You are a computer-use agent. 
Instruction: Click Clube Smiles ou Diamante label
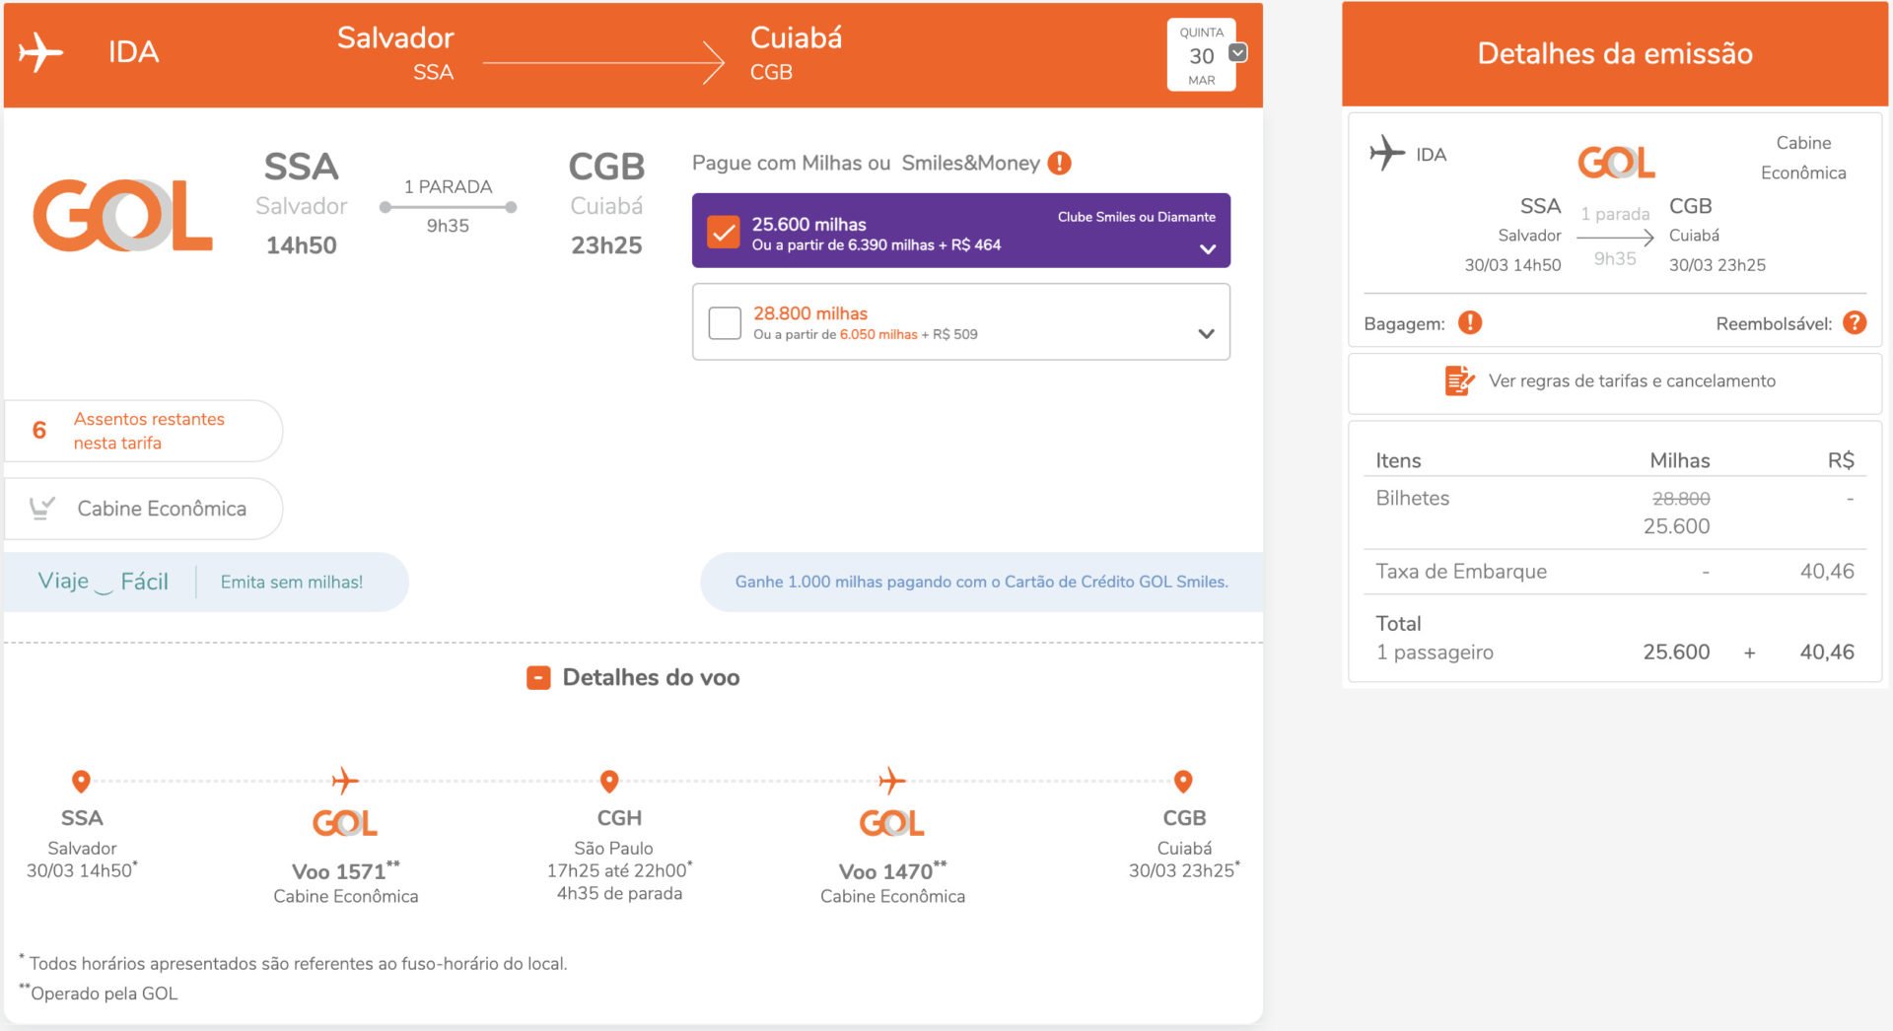(1136, 217)
